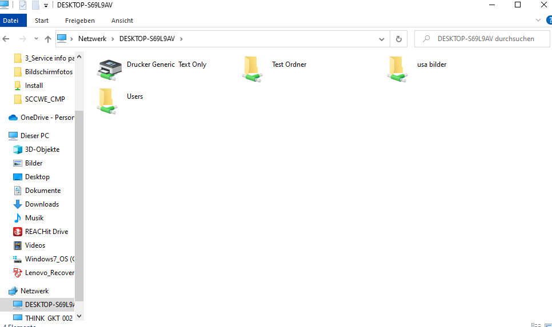Open the address bar history dropdown

click(x=382, y=39)
